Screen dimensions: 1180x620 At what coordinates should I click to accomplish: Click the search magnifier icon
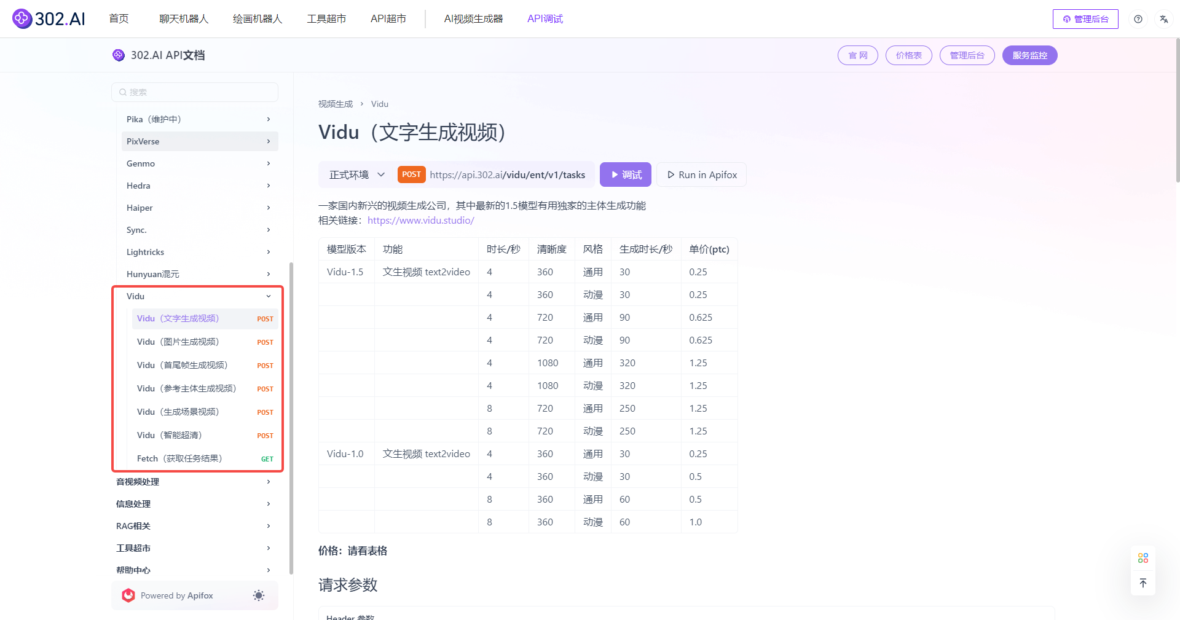pos(123,92)
